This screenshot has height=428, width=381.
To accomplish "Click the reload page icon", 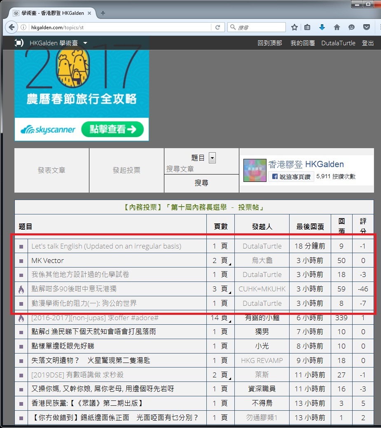I will pos(217,28).
